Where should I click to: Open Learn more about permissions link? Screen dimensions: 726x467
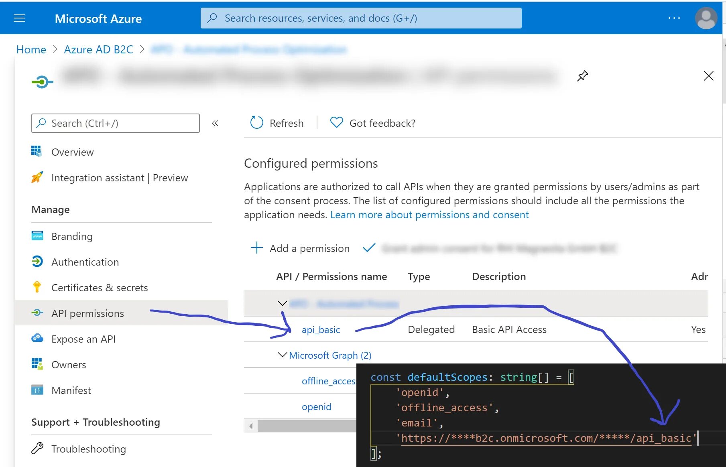[x=429, y=215]
